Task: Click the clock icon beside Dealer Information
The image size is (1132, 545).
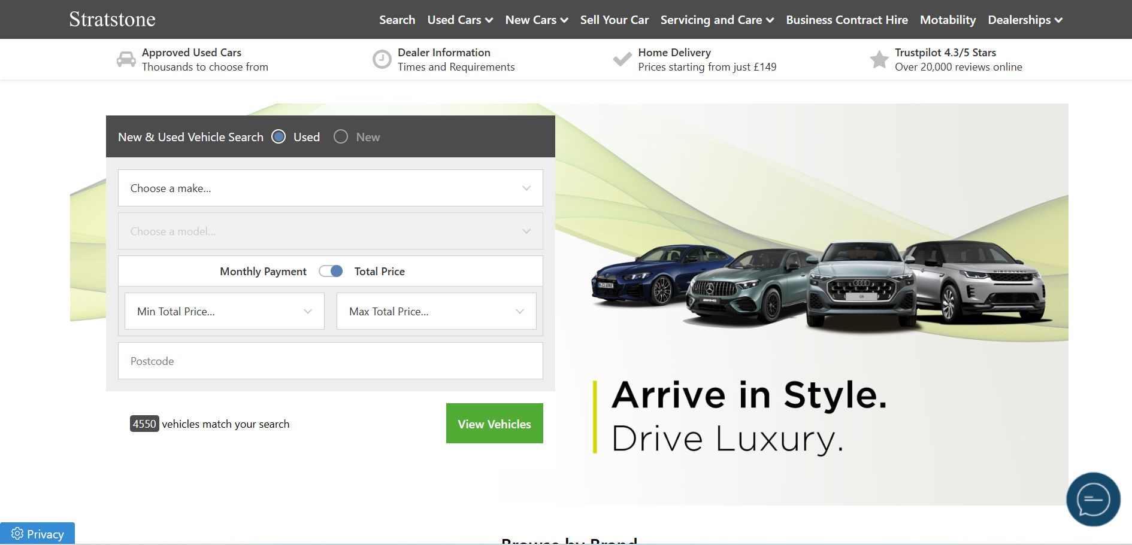Action: point(382,59)
